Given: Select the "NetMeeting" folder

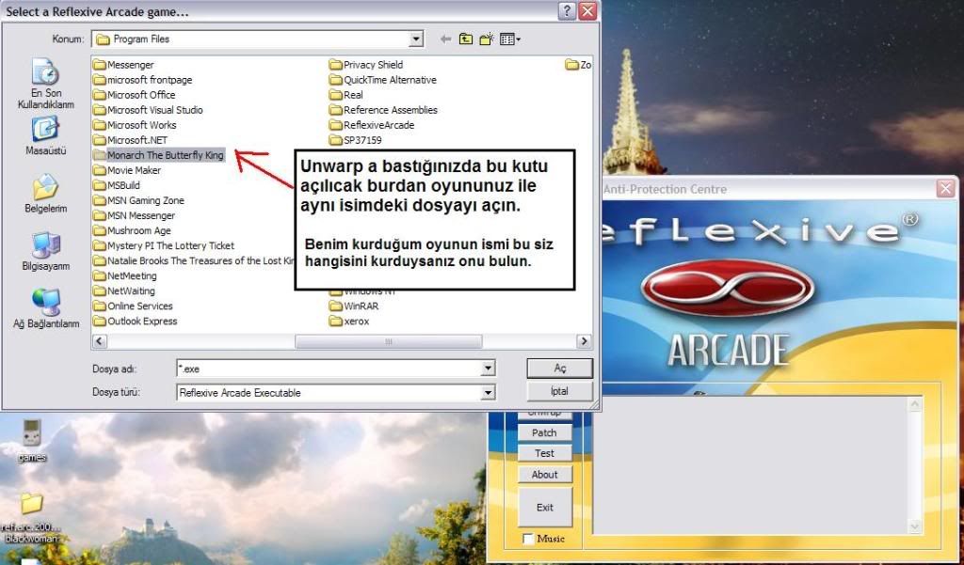Looking at the screenshot, I should click(125, 275).
